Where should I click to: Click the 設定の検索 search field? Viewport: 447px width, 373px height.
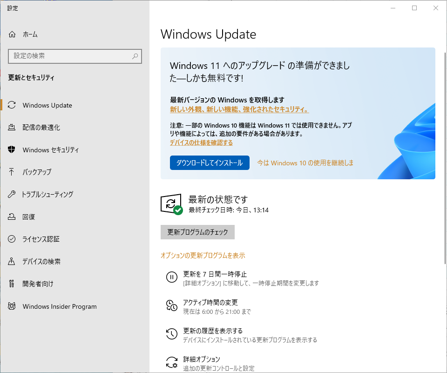tap(74, 56)
